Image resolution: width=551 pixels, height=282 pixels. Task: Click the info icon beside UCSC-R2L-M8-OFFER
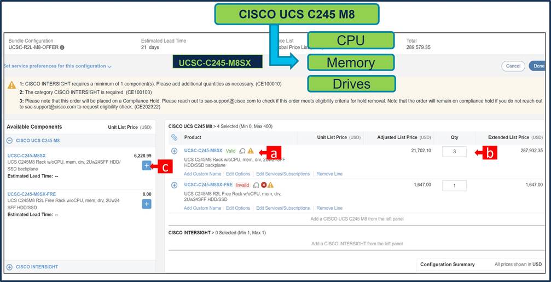62,48
